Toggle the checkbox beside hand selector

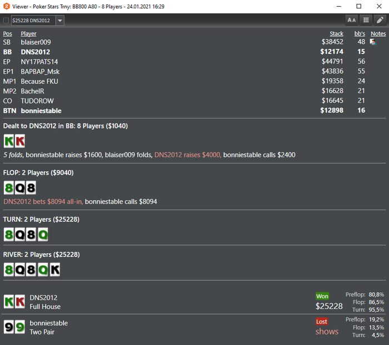point(6,21)
